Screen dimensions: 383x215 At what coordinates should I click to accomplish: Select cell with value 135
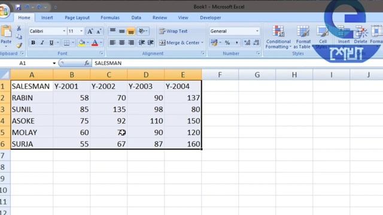(x=109, y=109)
